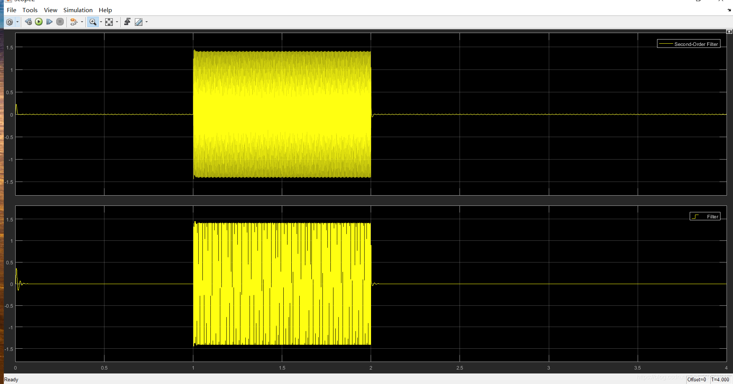Viewport: 733px width, 384px height.
Task: Open the Help menu
Action: 105,10
